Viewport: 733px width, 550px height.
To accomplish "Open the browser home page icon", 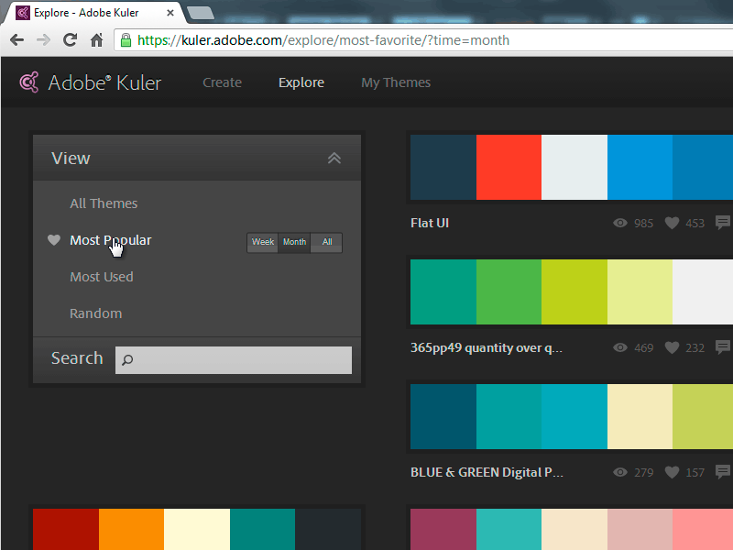I will coord(97,40).
